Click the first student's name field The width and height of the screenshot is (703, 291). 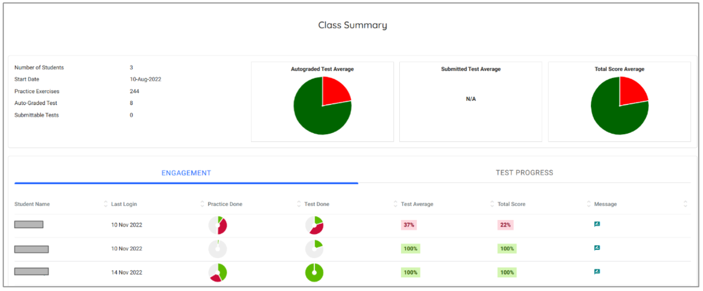pyautogui.click(x=29, y=224)
